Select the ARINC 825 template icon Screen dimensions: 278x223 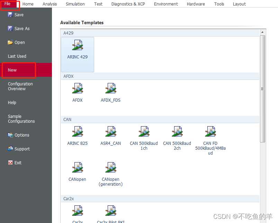coord(78,131)
